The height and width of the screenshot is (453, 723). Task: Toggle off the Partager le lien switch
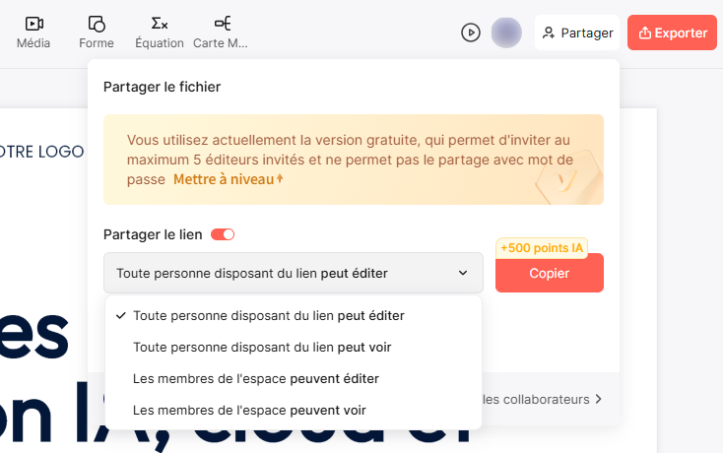click(223, 234)
